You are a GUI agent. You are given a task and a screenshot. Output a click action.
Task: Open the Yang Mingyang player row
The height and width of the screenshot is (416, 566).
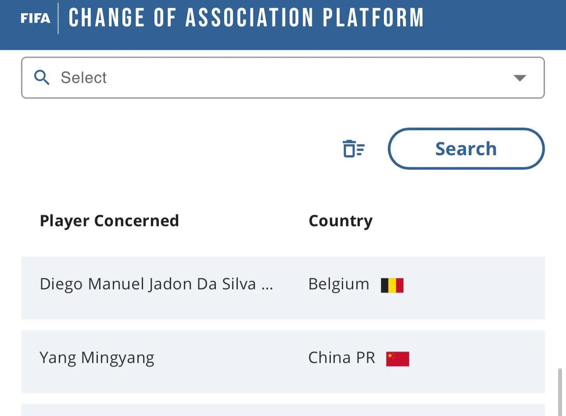283,361
